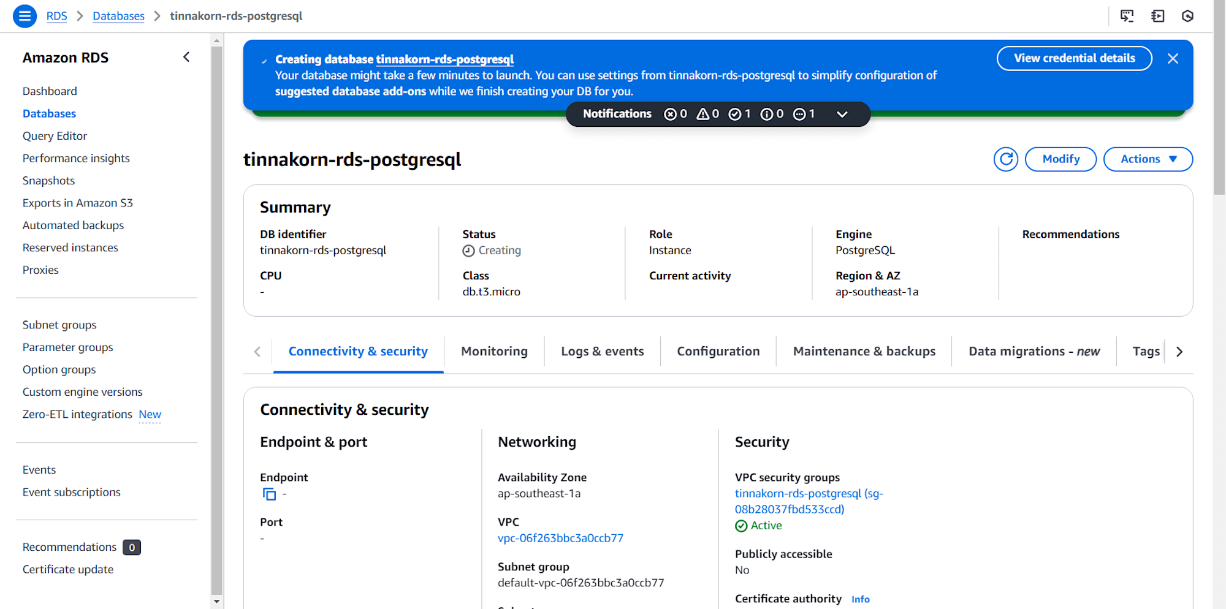1226x609 pixels.
Task: Open Zero-ETL integrations in sidebar
Action: [77, 414]
